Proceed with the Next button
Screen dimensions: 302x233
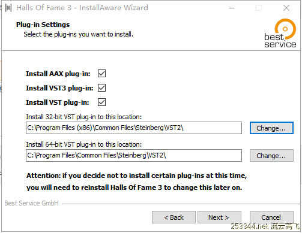[219, 217]
